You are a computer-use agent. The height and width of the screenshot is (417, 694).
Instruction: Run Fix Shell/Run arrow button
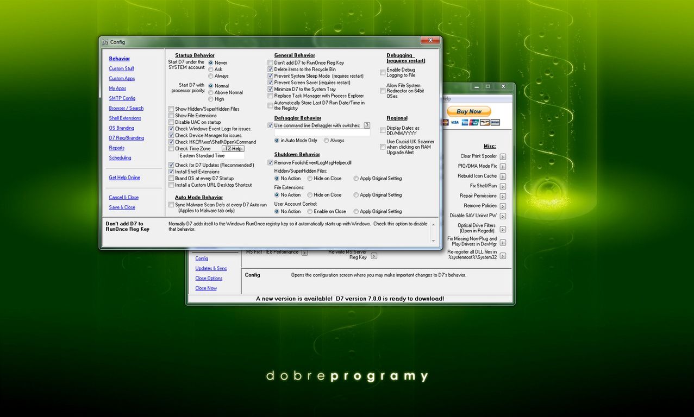pyautogui.click(x=503, y=186)
